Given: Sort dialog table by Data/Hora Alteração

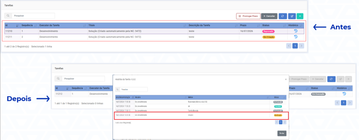Looking at the screenshot, I should pos(124,97).
